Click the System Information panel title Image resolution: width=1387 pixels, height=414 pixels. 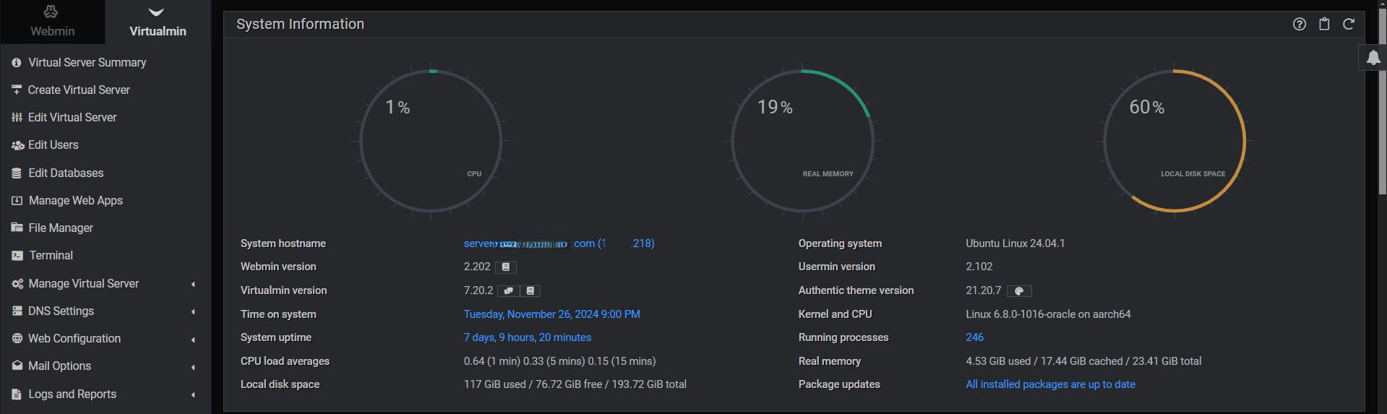300,24
